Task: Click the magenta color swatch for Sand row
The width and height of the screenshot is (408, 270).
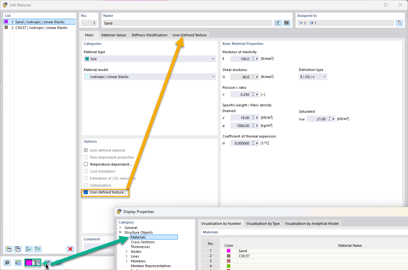Action: coord(229,251)
